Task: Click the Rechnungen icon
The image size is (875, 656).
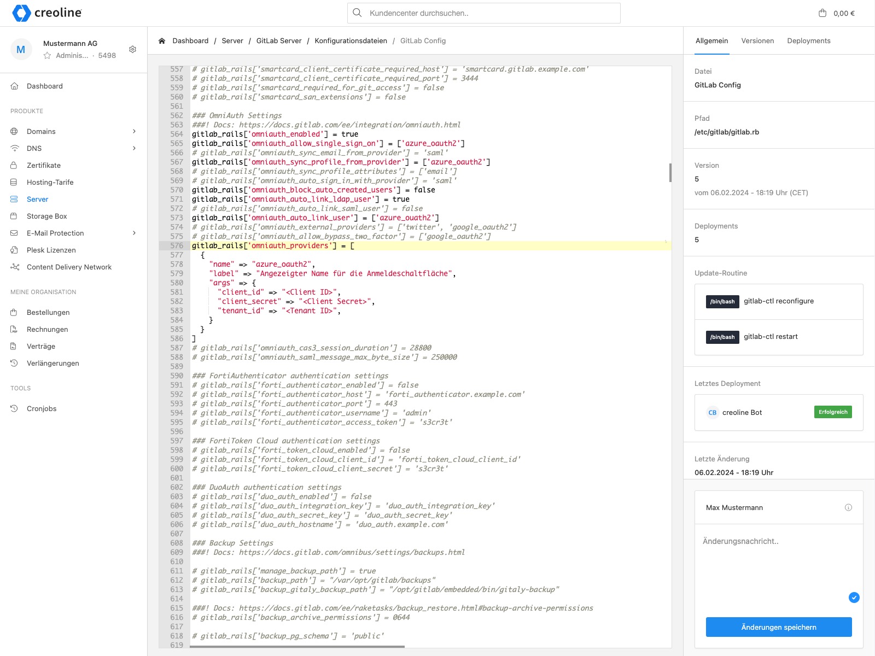Action: pyautogui.click(x=14, y=329)
